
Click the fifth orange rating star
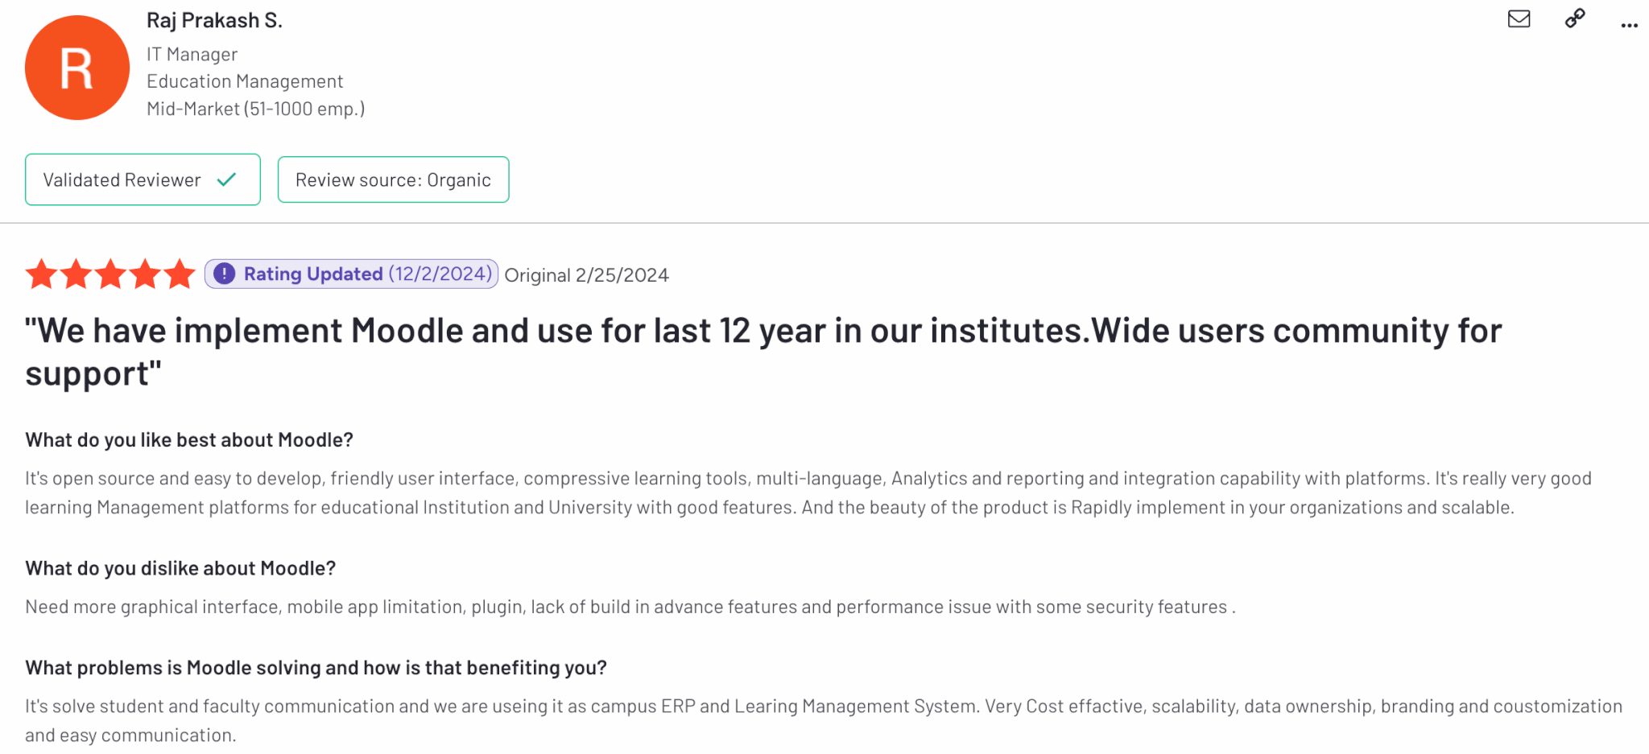tap(180, 274)
